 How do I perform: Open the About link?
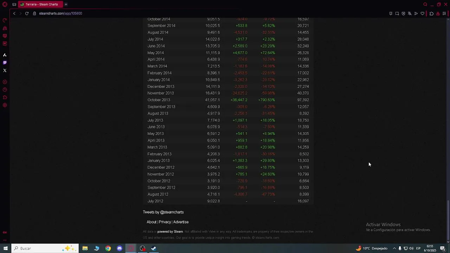tap(152, 222)
